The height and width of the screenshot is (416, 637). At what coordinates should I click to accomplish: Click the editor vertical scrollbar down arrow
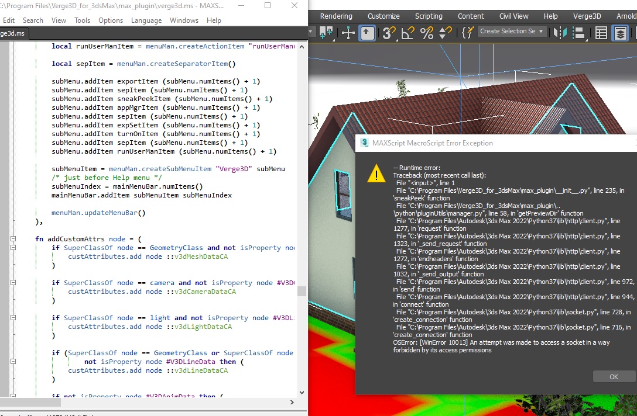coord(302,393)
